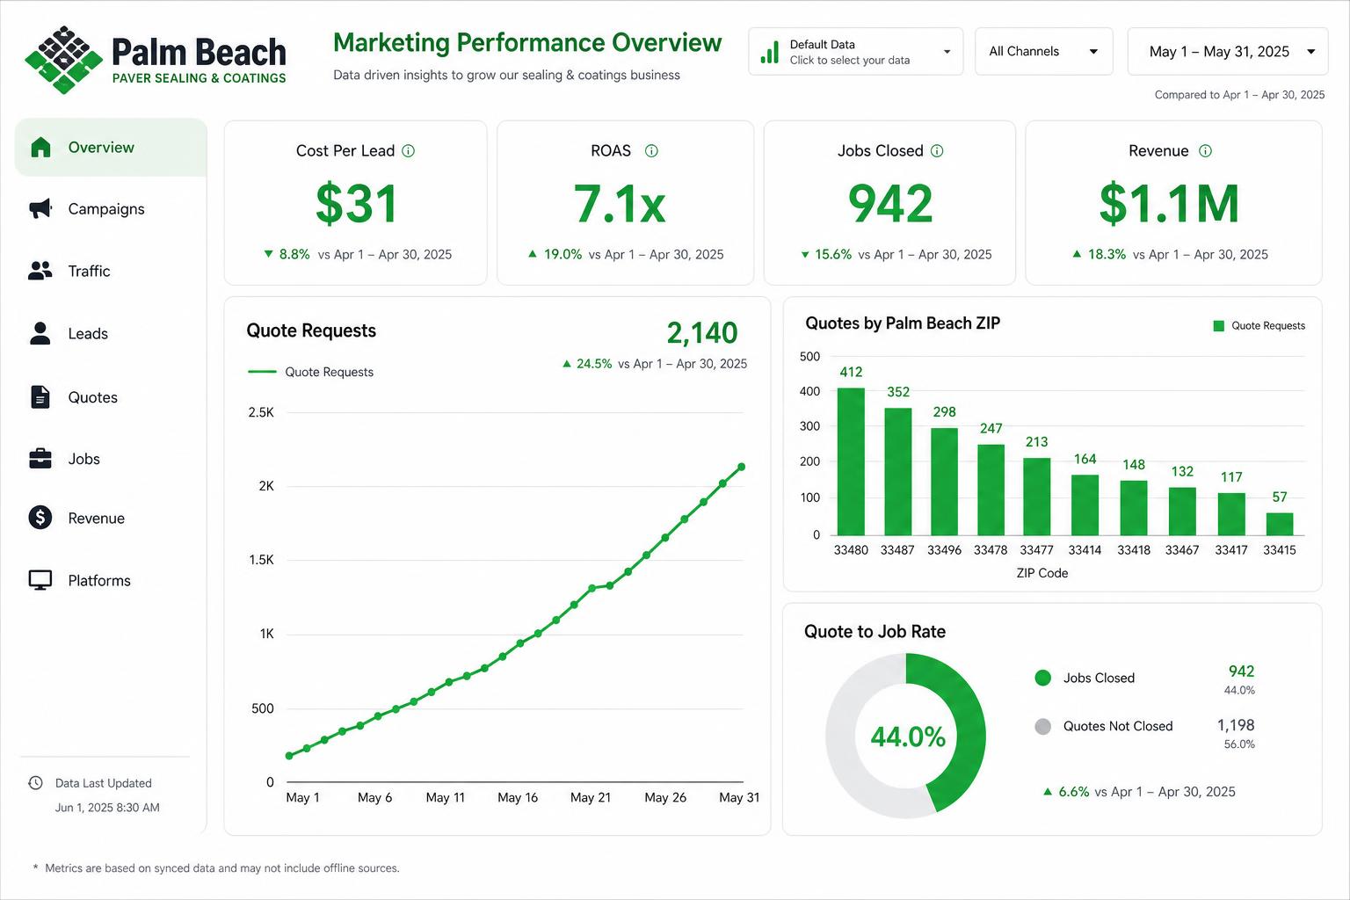Click info icon beside ROAS
The height and width of the screenshot is (900, 1350).
click(x=651, y=151)
